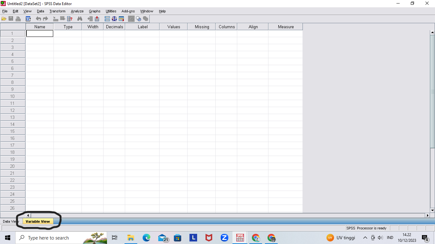The width and height of the screenshot is (435, 244).
Task: Open the Analyze menu
Action: (x=77, y=11)
